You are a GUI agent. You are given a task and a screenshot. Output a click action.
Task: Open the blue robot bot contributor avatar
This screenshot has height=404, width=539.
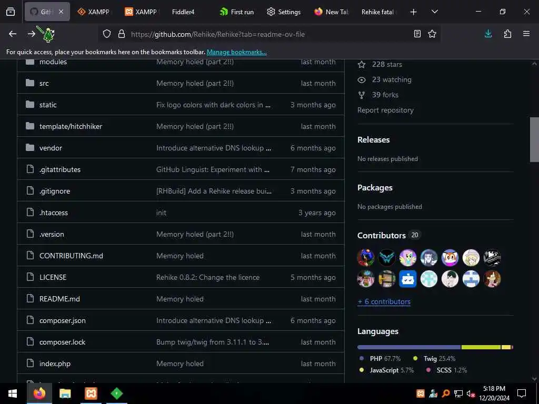tap(408, 279)
